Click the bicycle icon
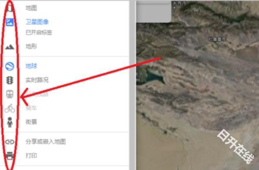Viewport: 259px width, 170px height. [x=10, y=108]
